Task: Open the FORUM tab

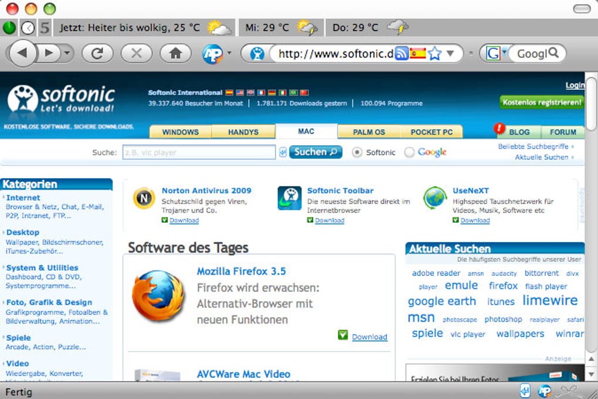Action: 563,132
